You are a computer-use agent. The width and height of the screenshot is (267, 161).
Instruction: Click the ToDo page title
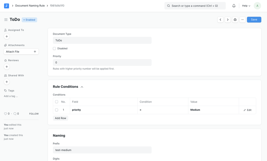(x=15, y=20)
